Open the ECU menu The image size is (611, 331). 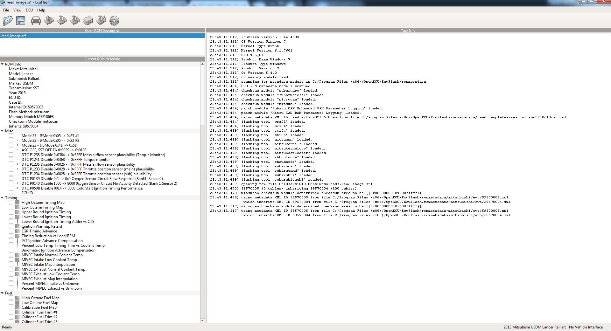pyautogui.click(x=29, y=10)
